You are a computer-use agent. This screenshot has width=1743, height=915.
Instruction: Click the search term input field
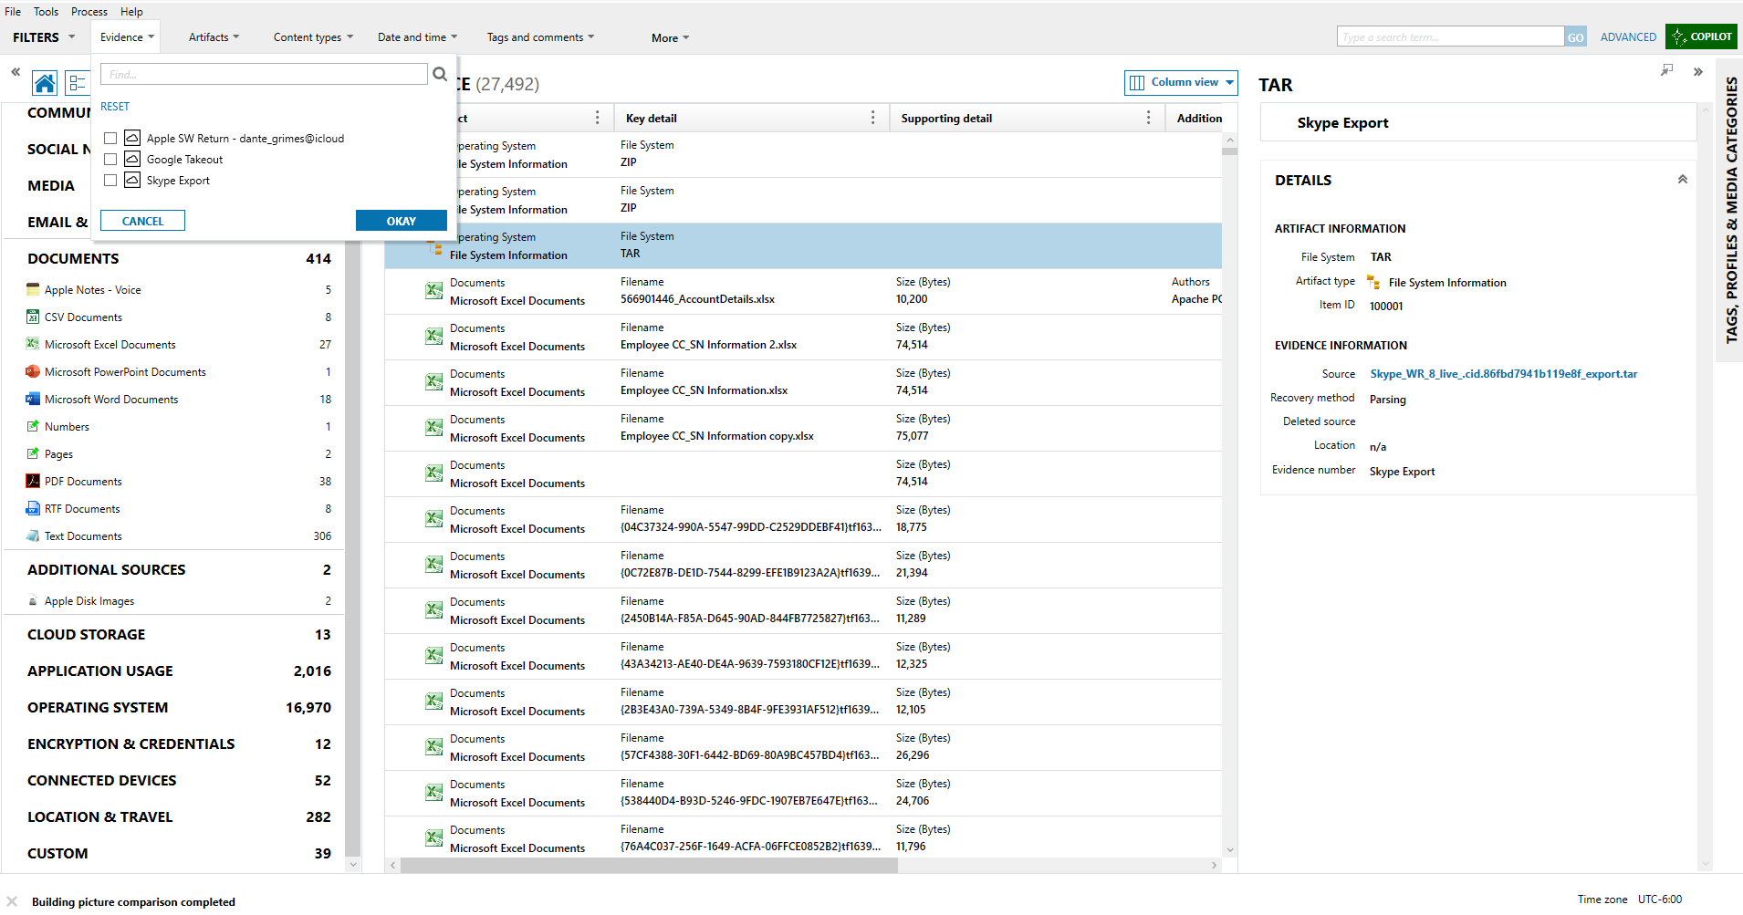[x=1449, y=37]
